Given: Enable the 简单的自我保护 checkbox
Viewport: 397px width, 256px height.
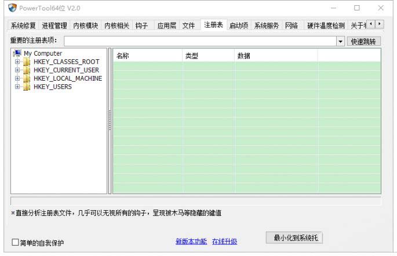Looking at the screenshot, I should click(x=15, y=242).
